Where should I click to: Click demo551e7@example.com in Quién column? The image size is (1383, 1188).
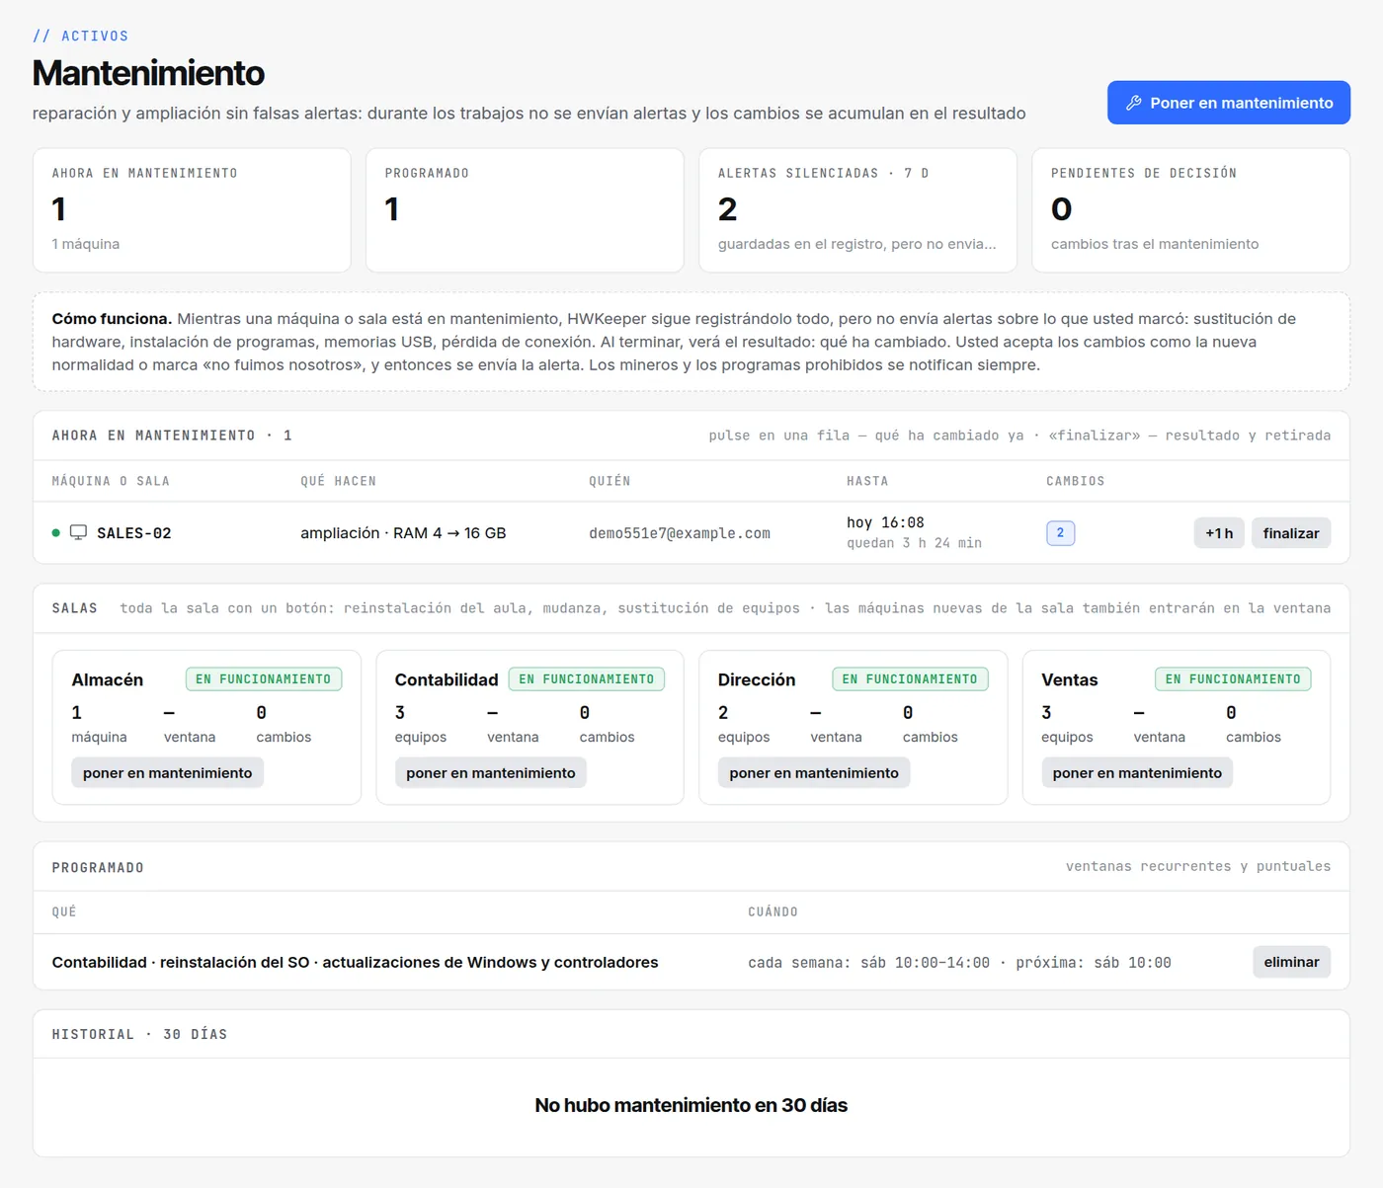[680, 533]
